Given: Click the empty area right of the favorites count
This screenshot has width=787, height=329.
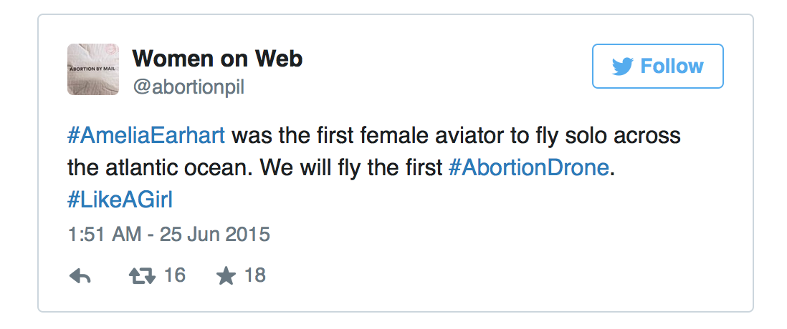Looking at the screenshot, I should point(502,276).
